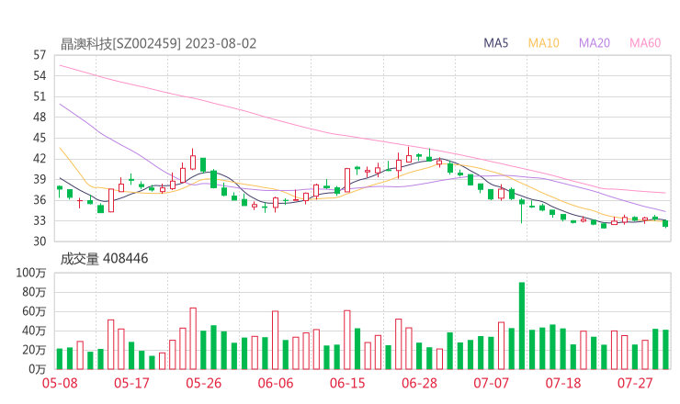The height and width of the screenshot is (404, 680).
Task: Click the MA5 legend label
Action: pyautogui.click(x=495, y=43)
